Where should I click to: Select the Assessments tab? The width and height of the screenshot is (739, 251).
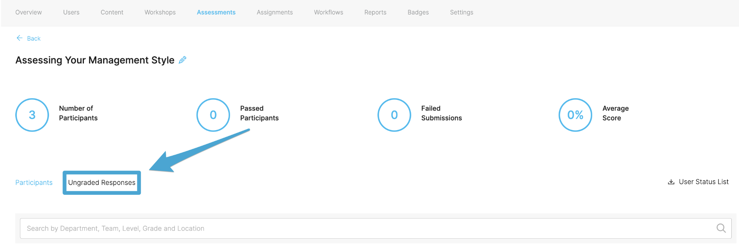coord(216,12)
